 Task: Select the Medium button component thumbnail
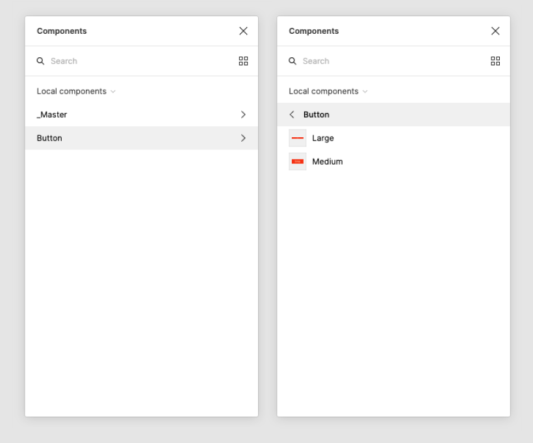click(x=298, y=161)
